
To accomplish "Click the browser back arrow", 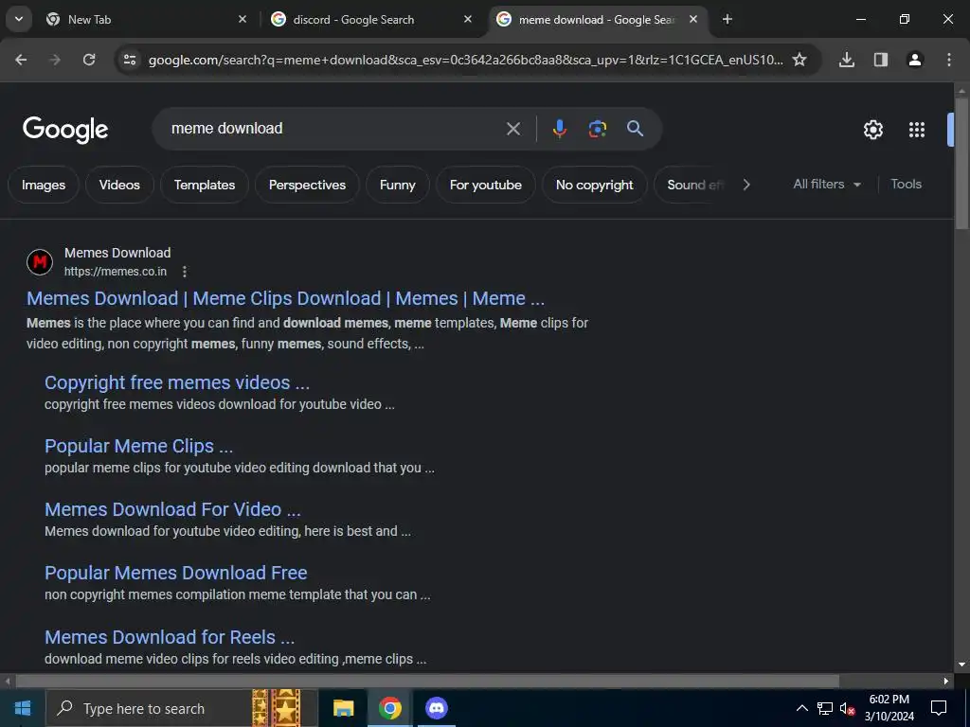I will 21,60.
